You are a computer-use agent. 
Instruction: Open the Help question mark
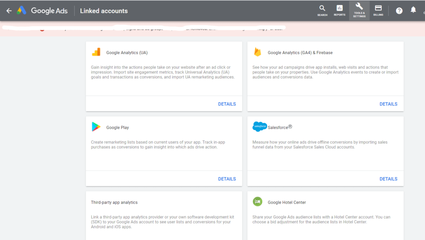tap(399, 11)
